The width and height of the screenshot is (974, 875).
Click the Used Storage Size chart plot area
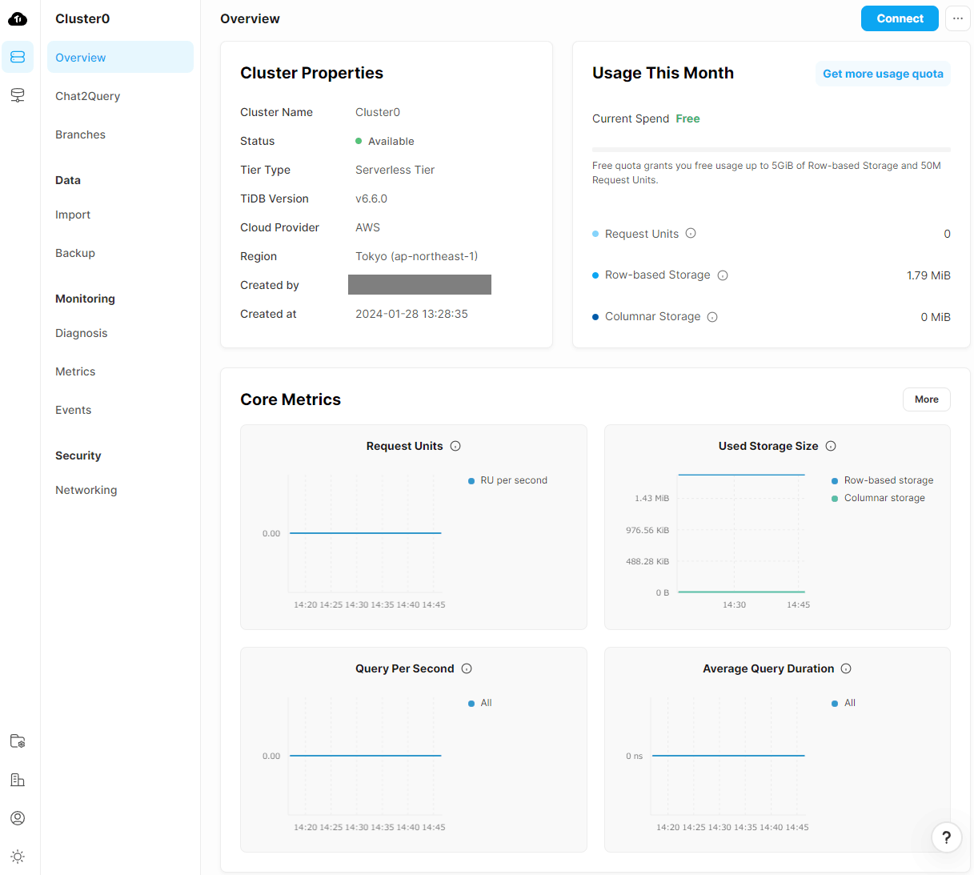(741, 533)
